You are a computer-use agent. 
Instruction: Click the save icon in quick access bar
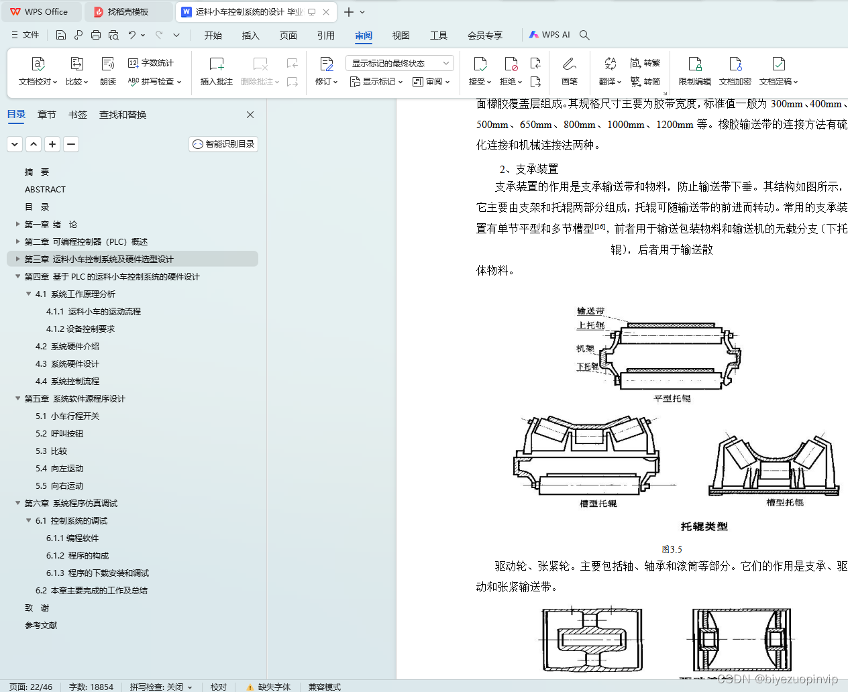coord(61,35)
